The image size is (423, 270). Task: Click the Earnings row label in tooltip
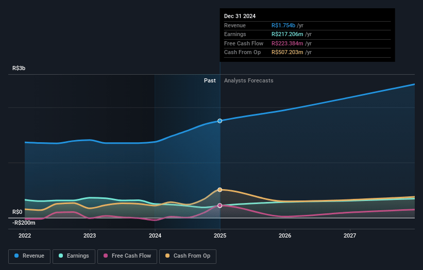pyautogui.click(x=235, y=34)
